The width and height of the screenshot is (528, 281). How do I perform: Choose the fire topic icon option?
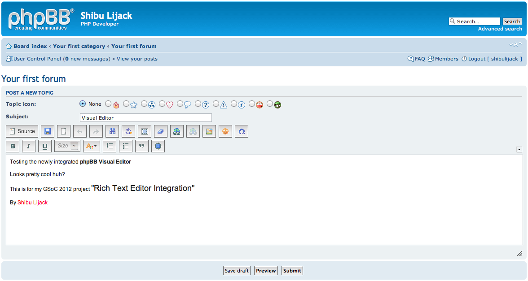(x=108, y=104)
